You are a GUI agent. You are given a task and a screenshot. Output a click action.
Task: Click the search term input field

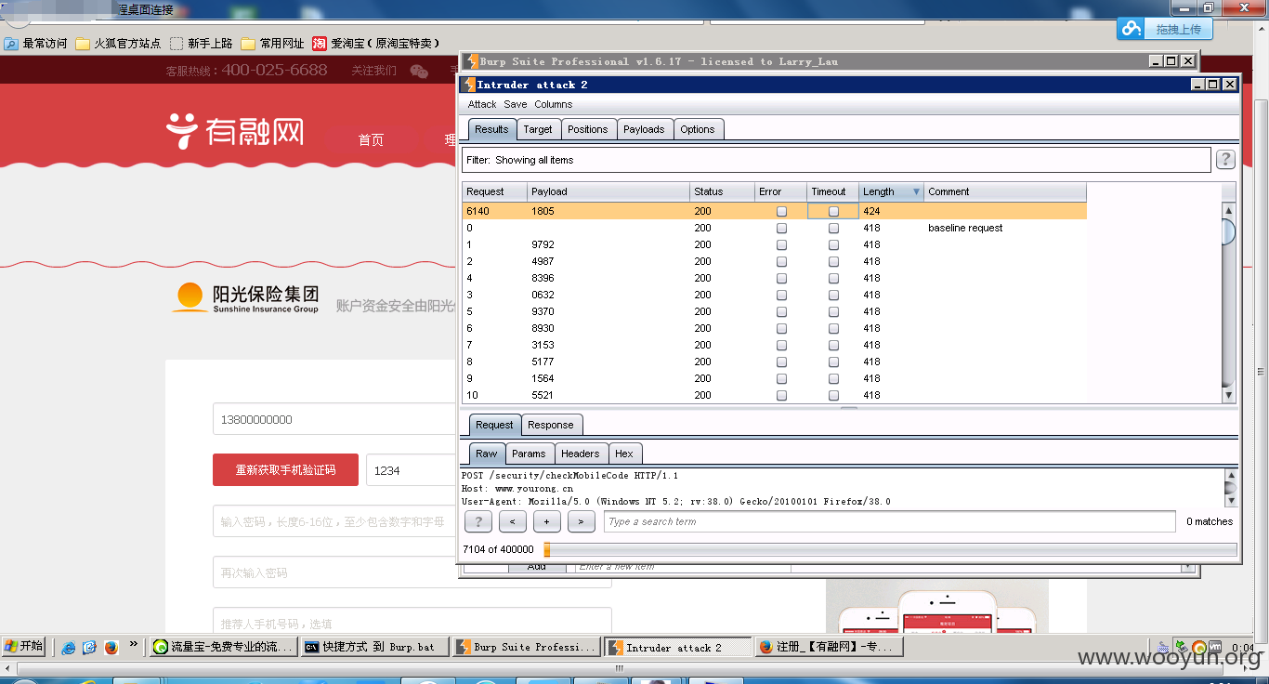pos(890,521)
